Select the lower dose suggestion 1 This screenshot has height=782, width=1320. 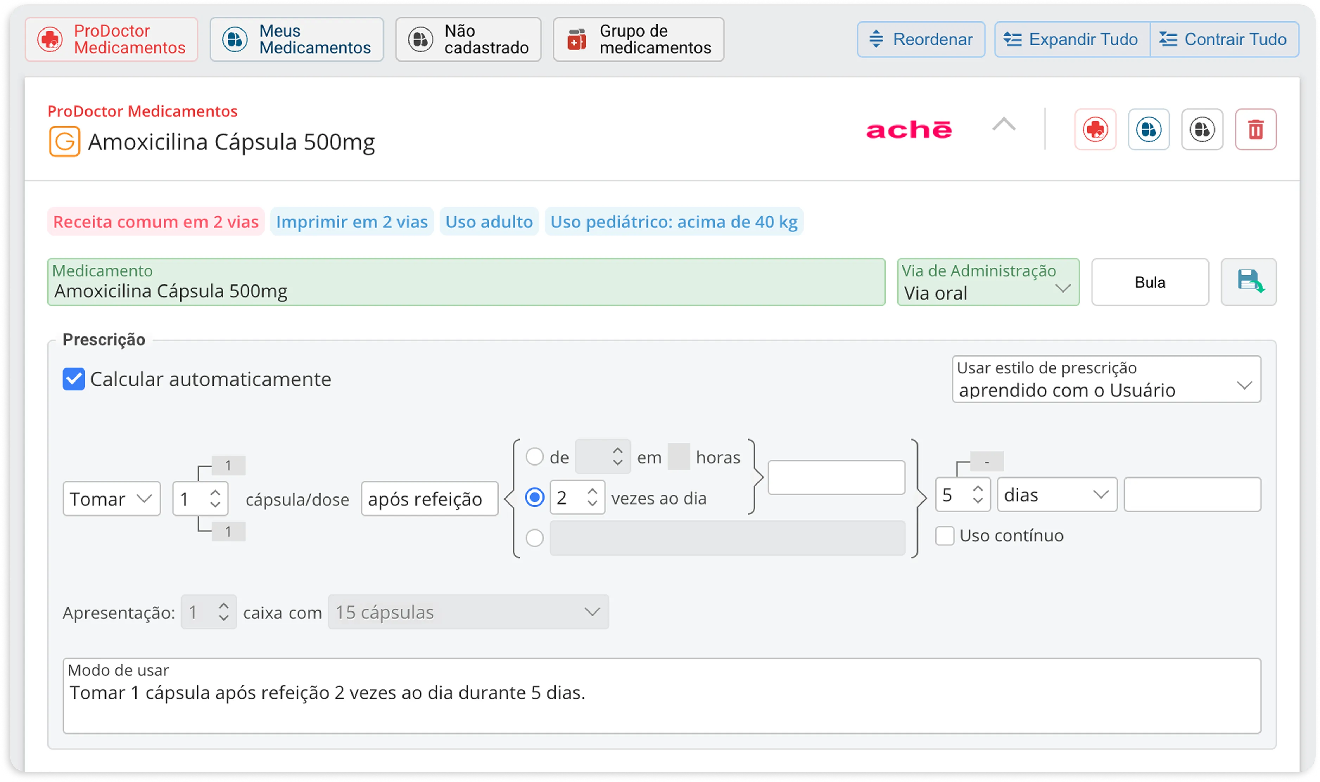pyautogui.click(x=228, y=532)
